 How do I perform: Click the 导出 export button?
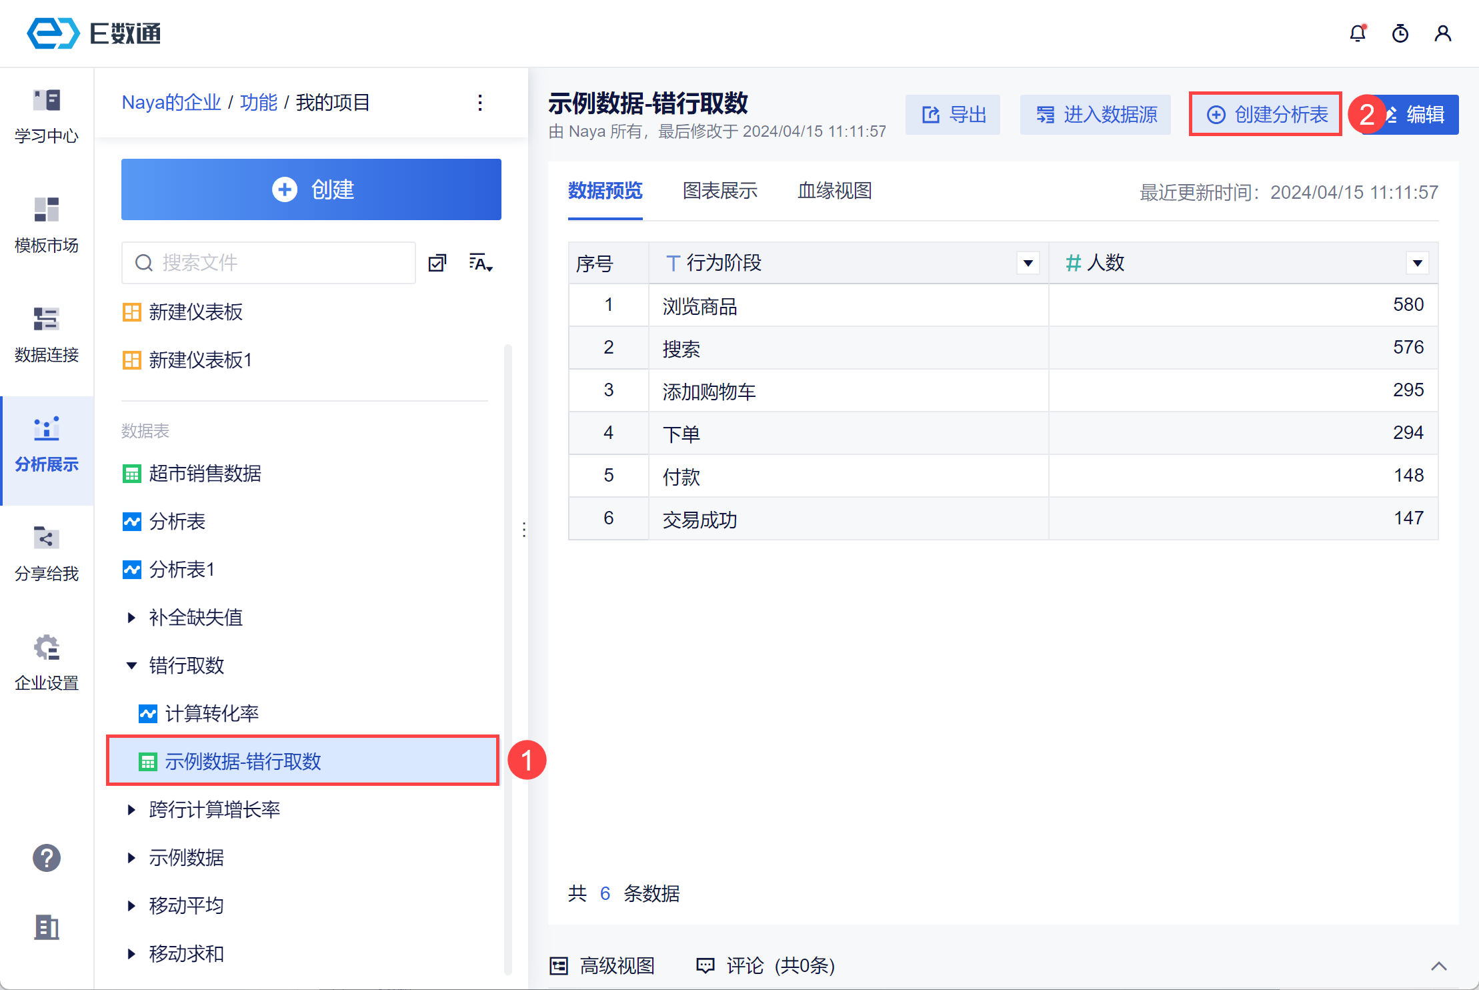pyautogui.click(x=953, y=115)
